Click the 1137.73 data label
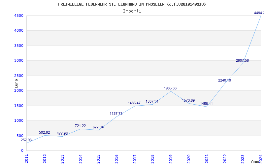Image resolution: width=264 pixels, height=165 pixels. point(116,114)
